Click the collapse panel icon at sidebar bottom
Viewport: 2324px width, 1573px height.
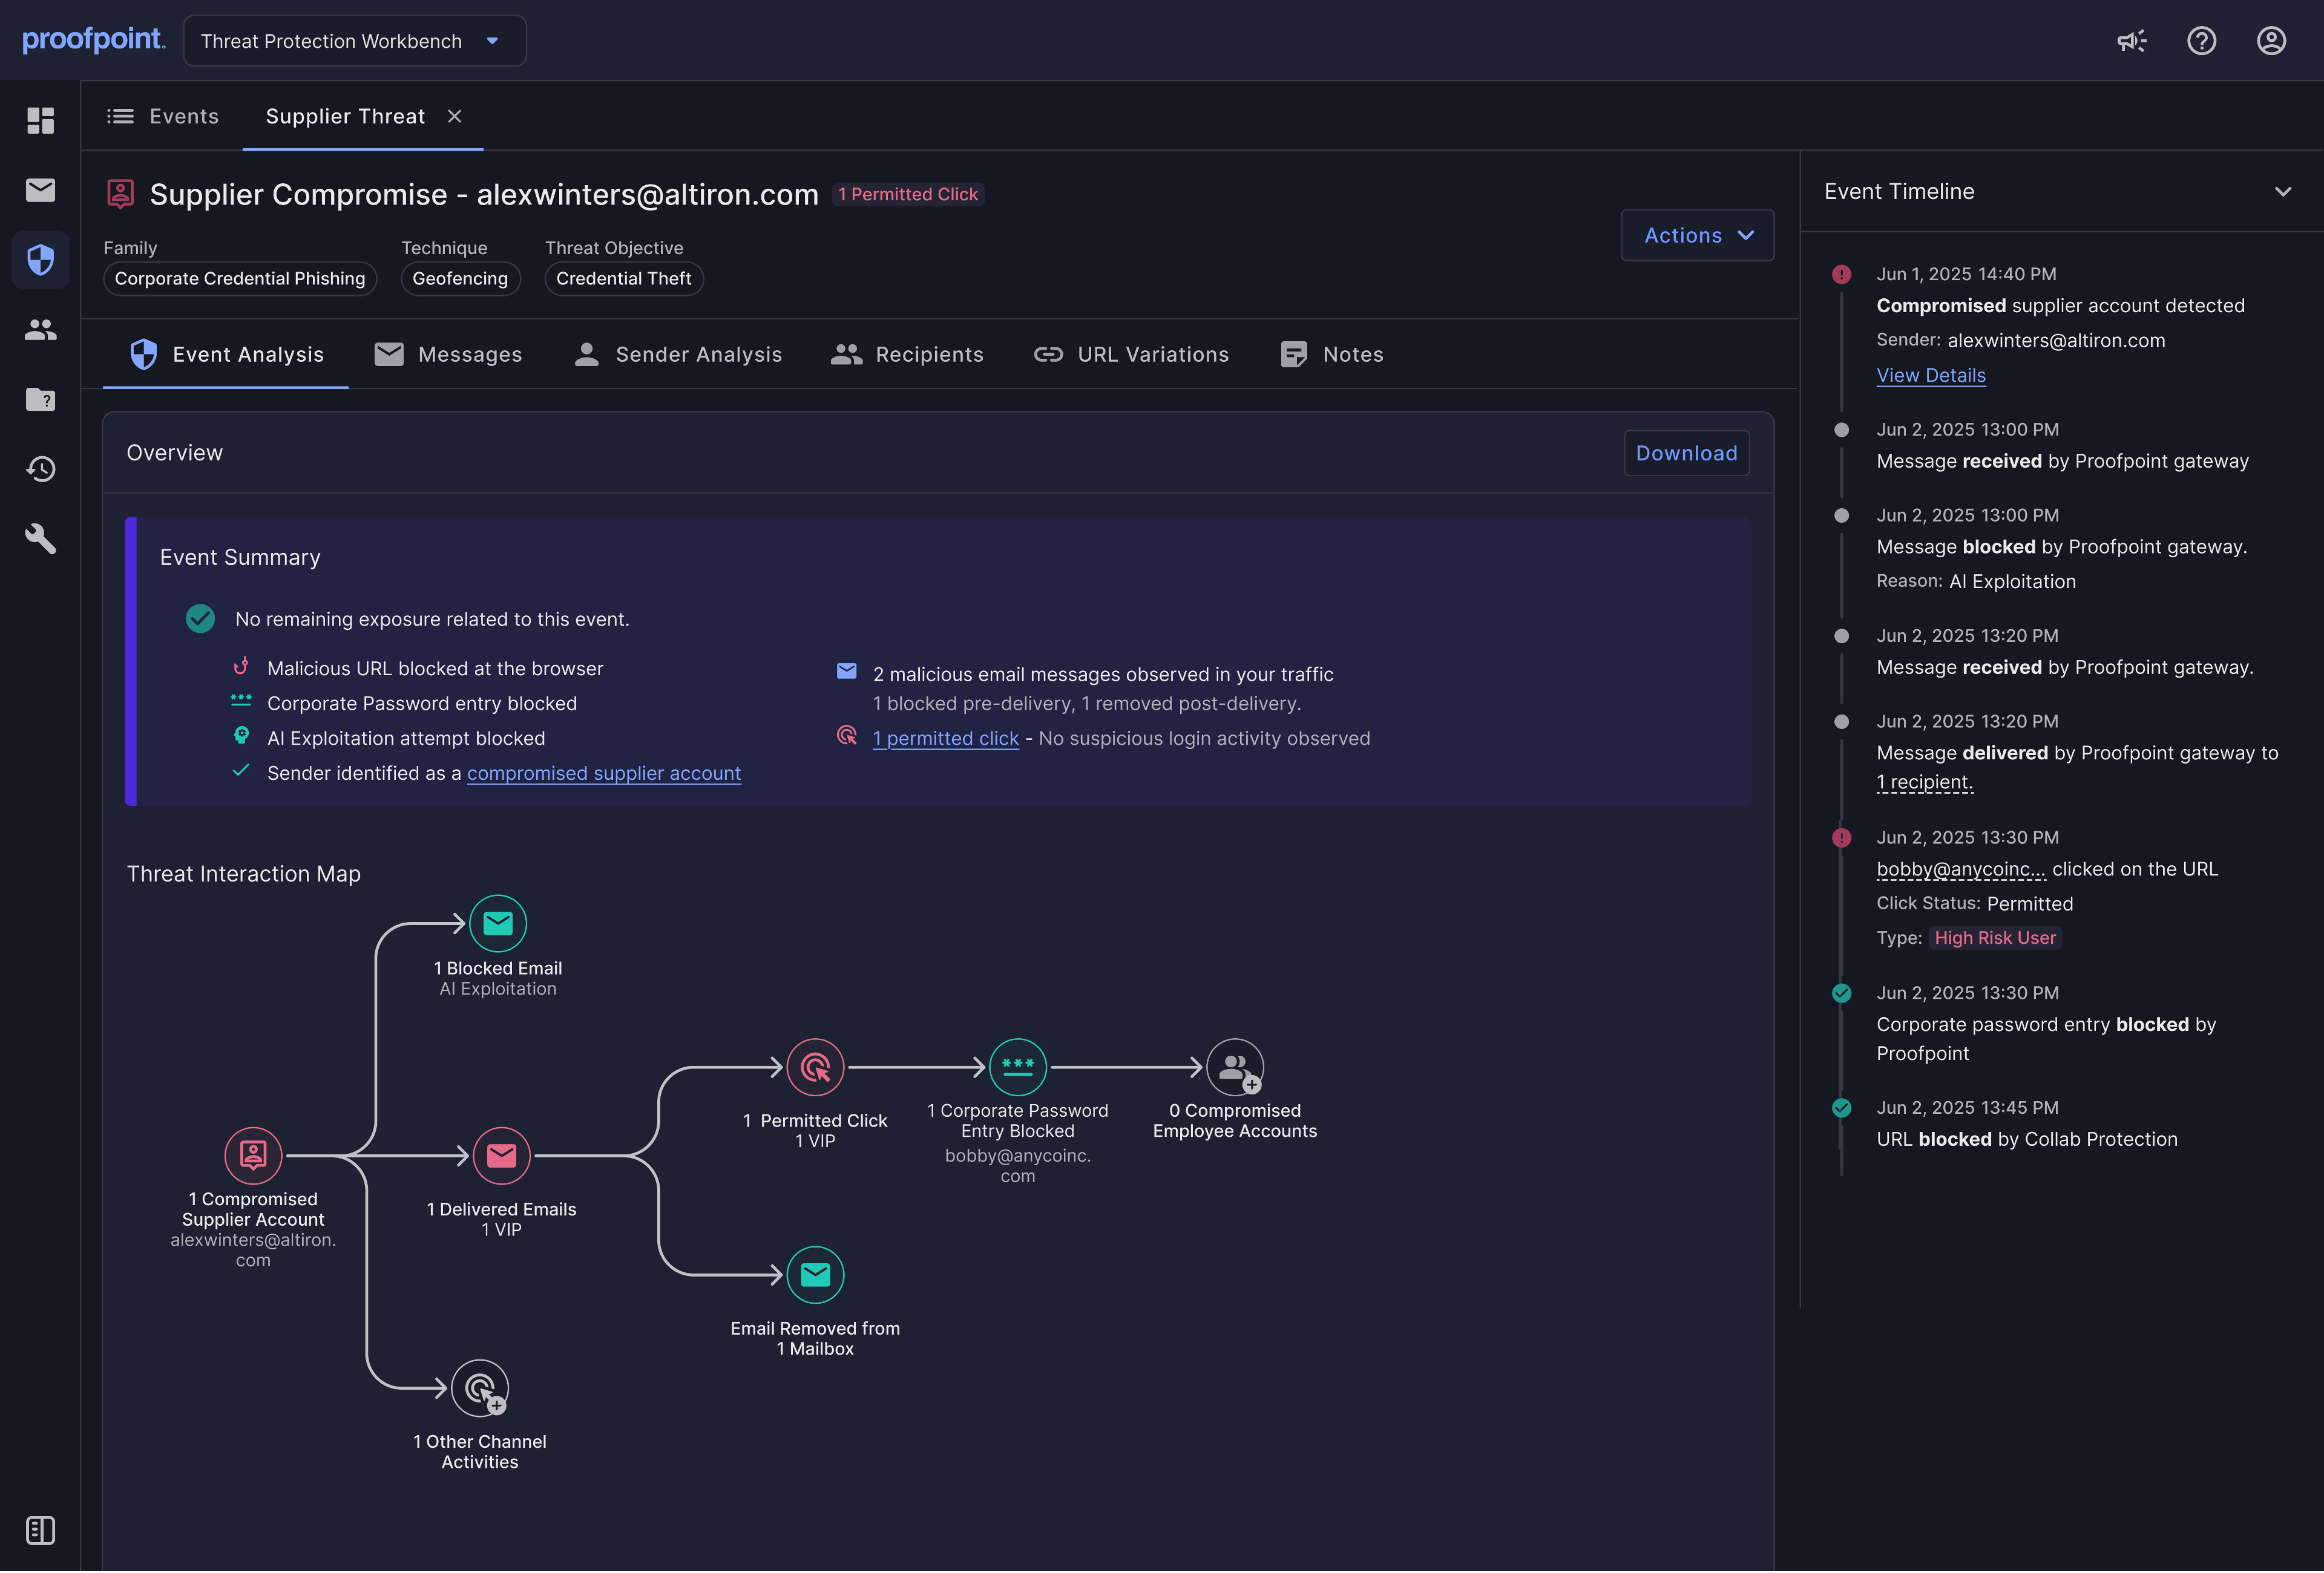point(40,1530)
